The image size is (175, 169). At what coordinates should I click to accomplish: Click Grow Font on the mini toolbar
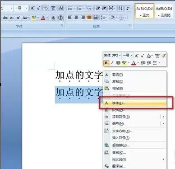(x=136, y=56)
